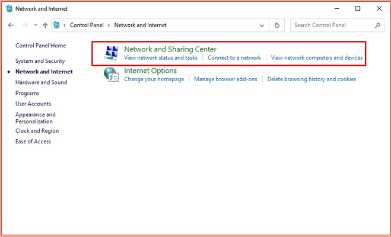Maximize the Network and Internet window
Screen dimensions: 391x237
tap(358, 8)
